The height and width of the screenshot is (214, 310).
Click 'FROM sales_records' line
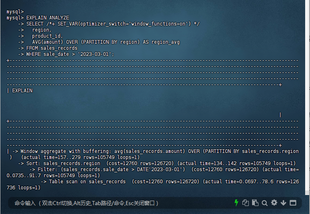pos(52,48)
